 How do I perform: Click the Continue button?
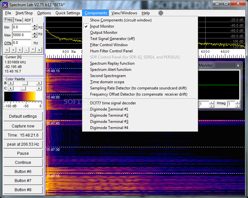click(x=23, y=163)
